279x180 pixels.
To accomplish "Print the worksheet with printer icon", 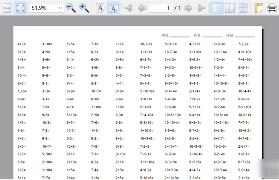I will pos(272,8).
